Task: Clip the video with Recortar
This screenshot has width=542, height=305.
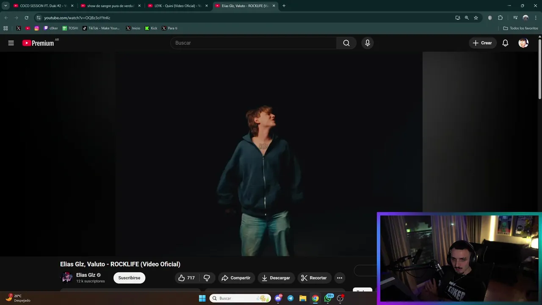Action: [x=314, y=278]
